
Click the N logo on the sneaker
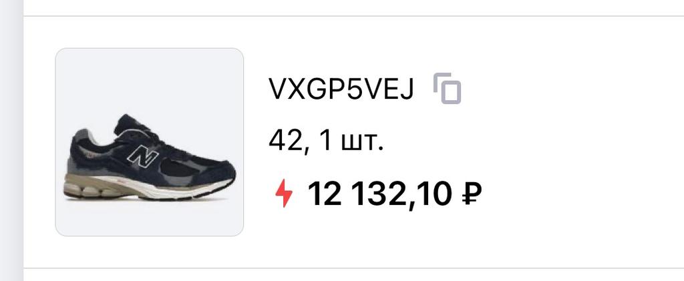143,156
